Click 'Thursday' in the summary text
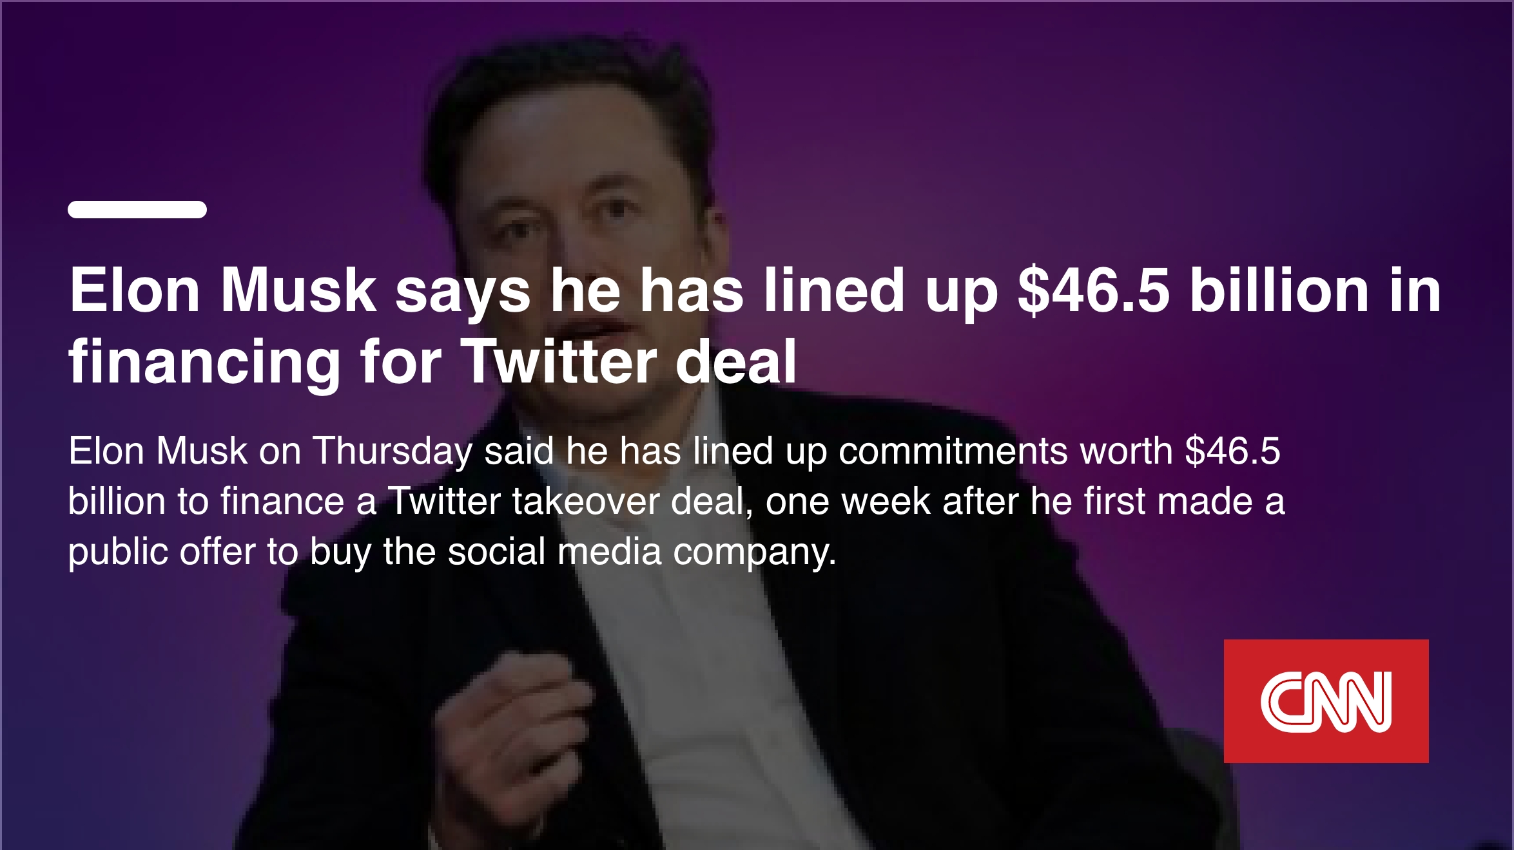This screenshot has width=1514, height=850. tap(393, 451)
